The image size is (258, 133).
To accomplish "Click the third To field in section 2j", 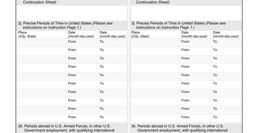I will click(x=112, y=60).
